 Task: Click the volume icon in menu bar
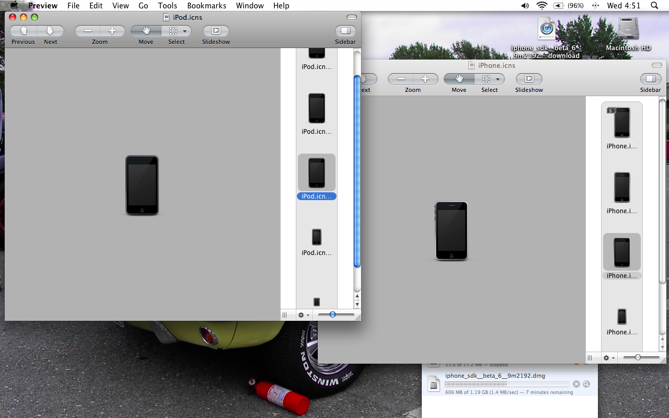[x=525, y=6]
